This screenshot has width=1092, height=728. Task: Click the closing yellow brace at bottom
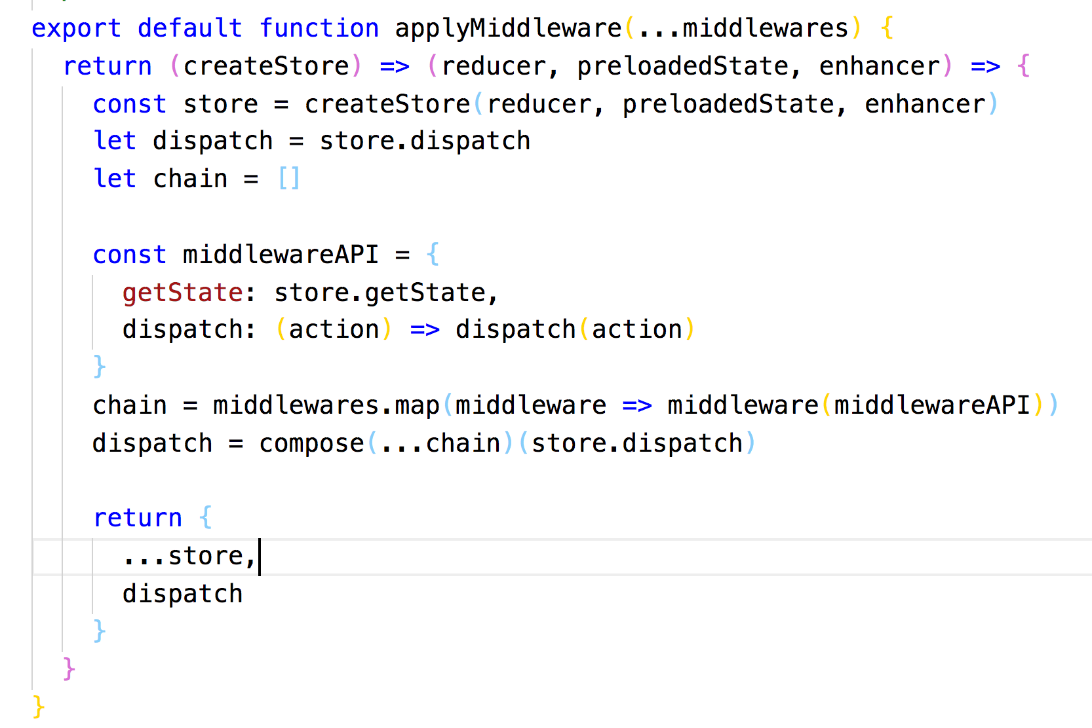tap(39, 707)
